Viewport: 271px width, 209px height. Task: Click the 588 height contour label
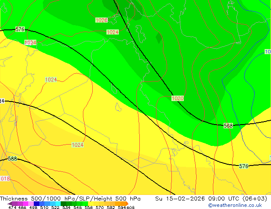(12, 158)
